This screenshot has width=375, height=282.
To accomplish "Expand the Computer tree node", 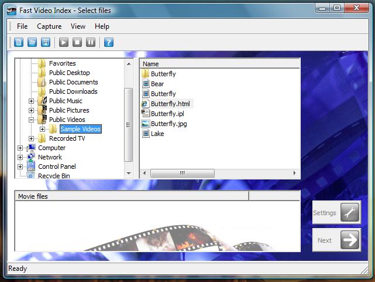I will (x=20, y=148).
